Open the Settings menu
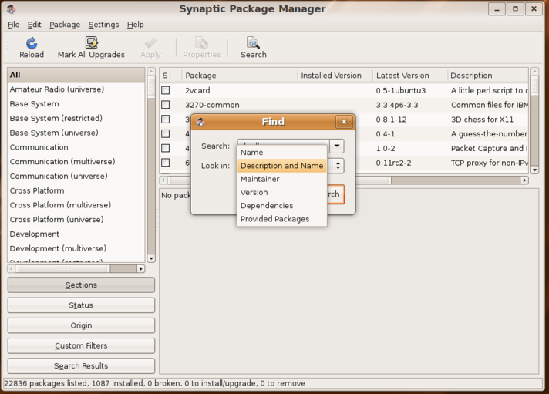 (x=103, y=25)
